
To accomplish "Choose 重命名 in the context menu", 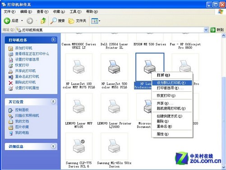I will [x=172, y=126].
